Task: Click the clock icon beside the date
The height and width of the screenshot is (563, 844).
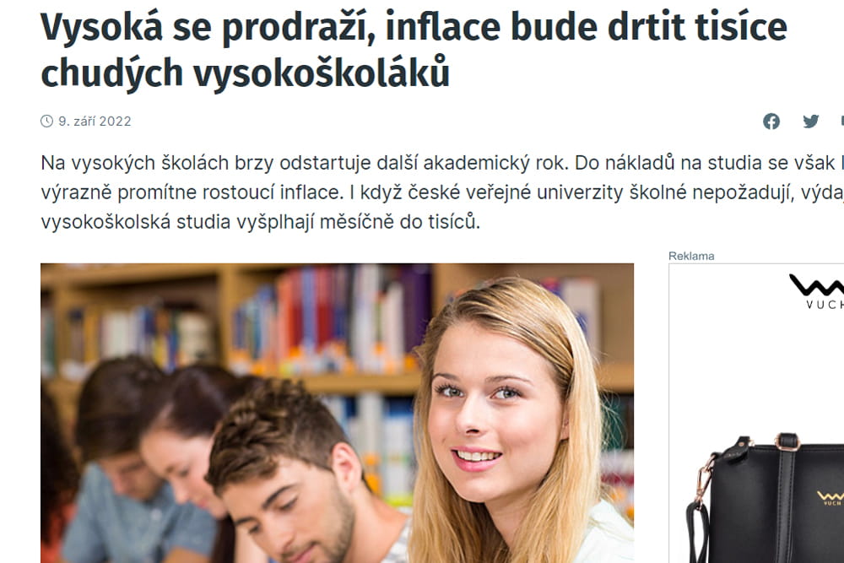Action: tap(46, 121)
